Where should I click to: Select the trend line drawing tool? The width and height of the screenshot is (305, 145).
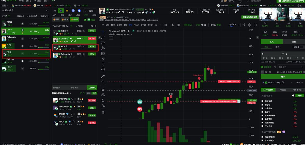coord(103,37)
